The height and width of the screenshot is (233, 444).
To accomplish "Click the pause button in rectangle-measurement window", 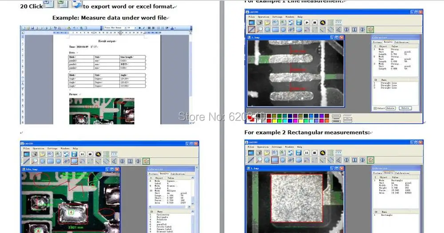I will [x=307, y=153].
